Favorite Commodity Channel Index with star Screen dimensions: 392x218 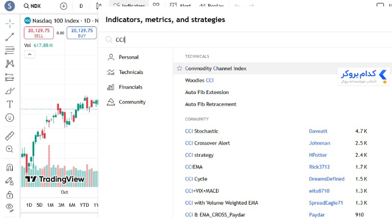click(179, 68)
